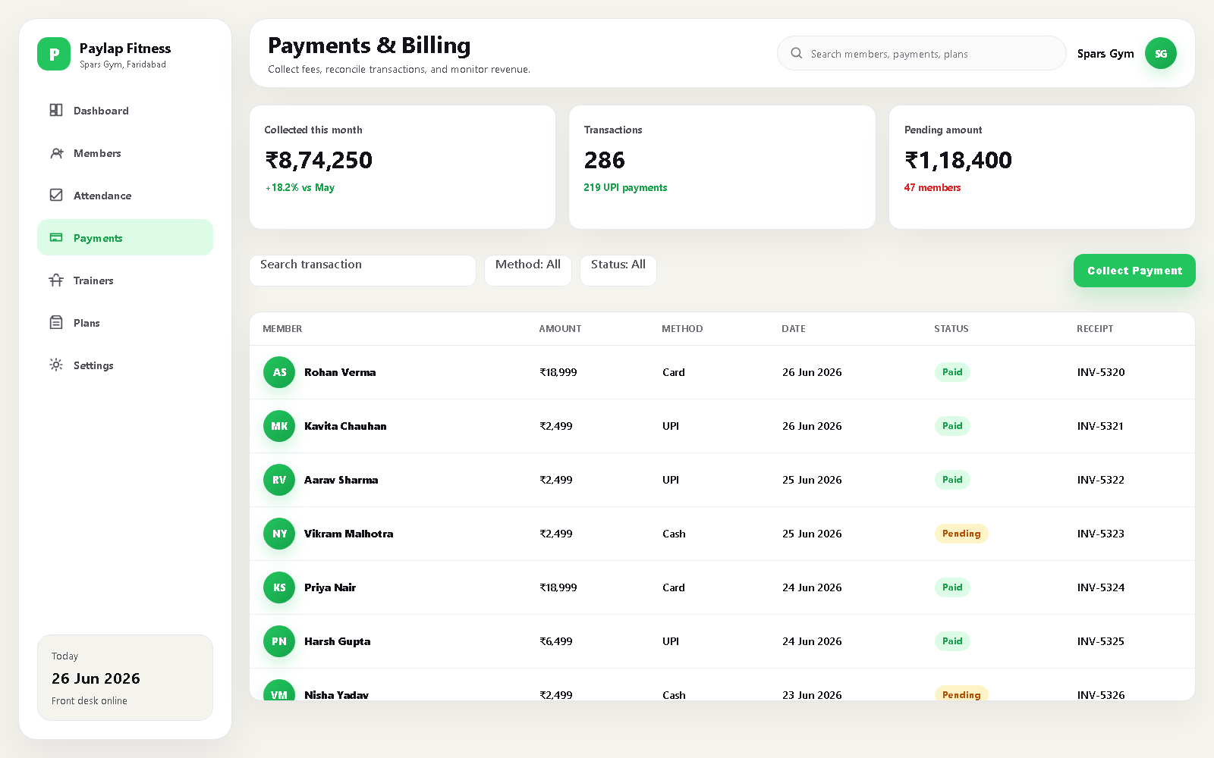Click the 47 members pending text
1214x758 pixels.
coord(933,187)
